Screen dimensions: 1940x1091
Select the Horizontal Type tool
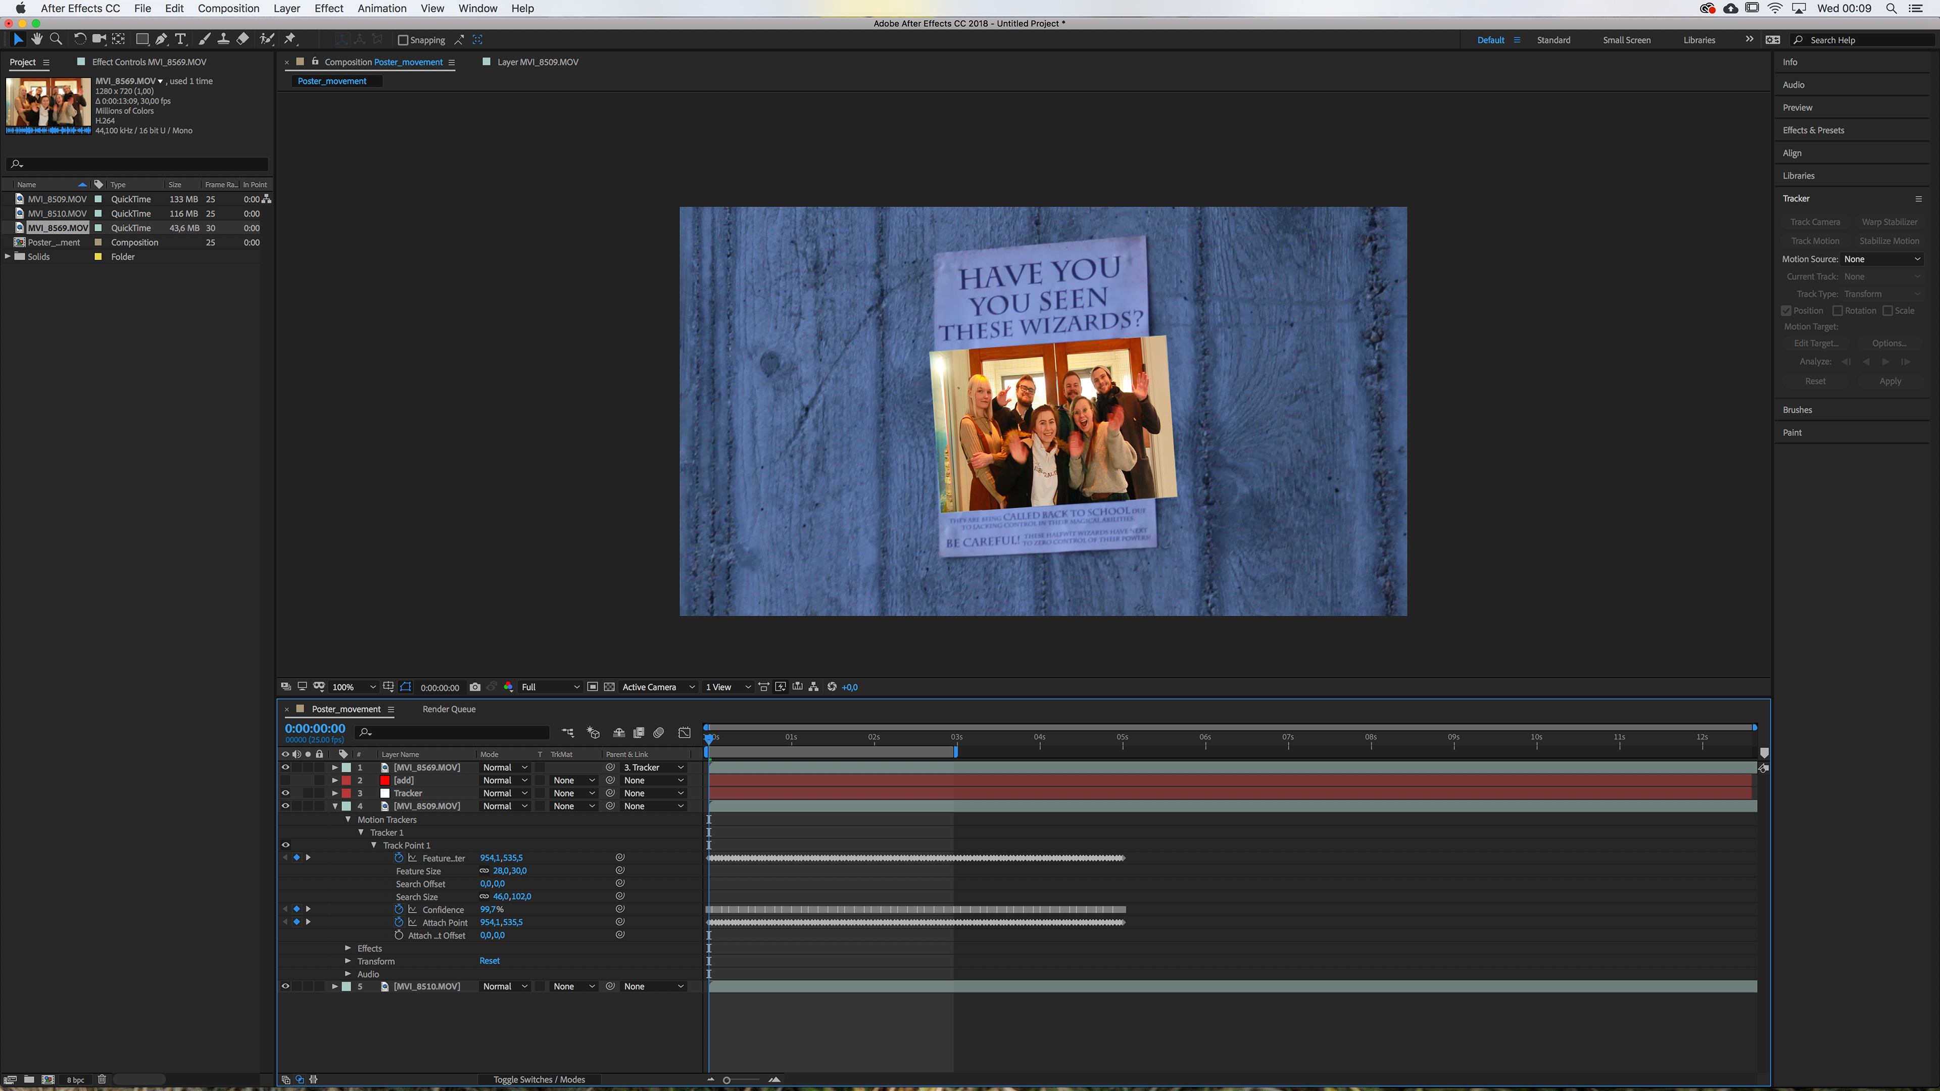181,39
